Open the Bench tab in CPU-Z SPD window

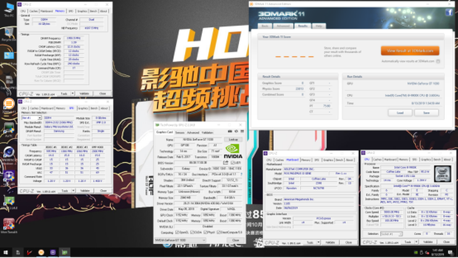(94, 109)
